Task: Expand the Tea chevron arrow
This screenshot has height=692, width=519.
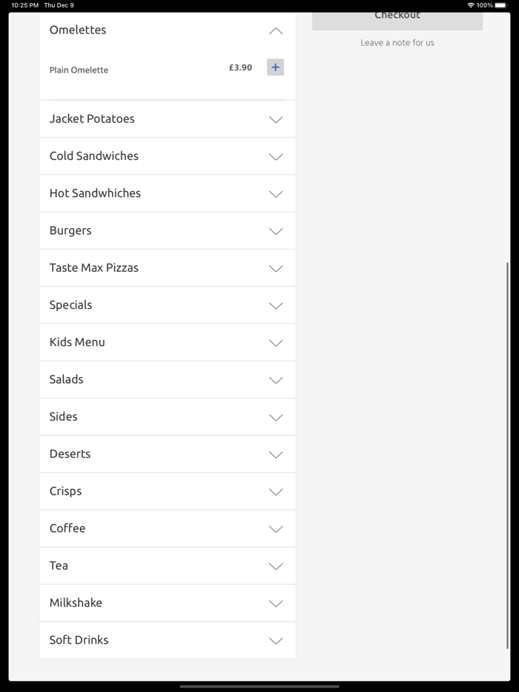Action: click(276, 566)
